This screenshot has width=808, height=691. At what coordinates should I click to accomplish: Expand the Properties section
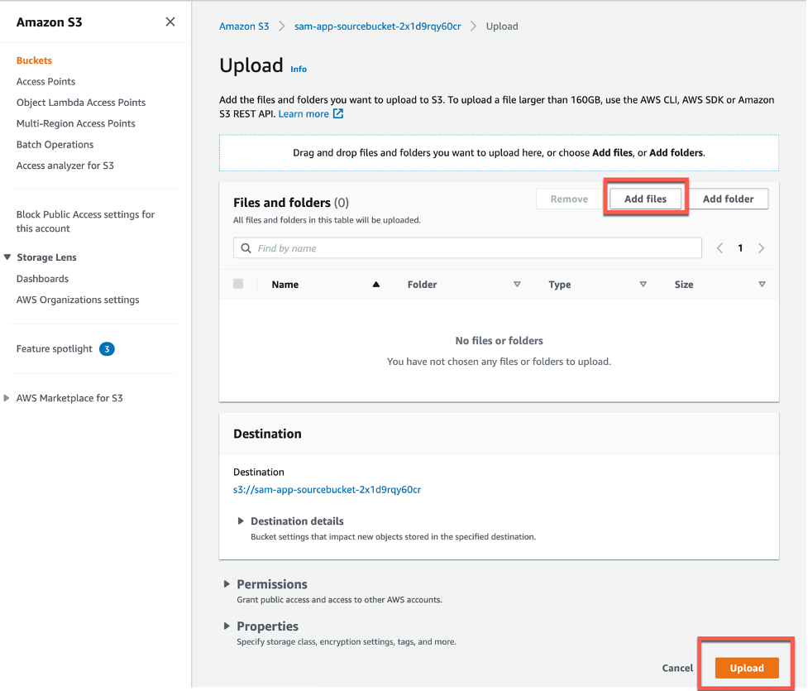coord(227,626)
